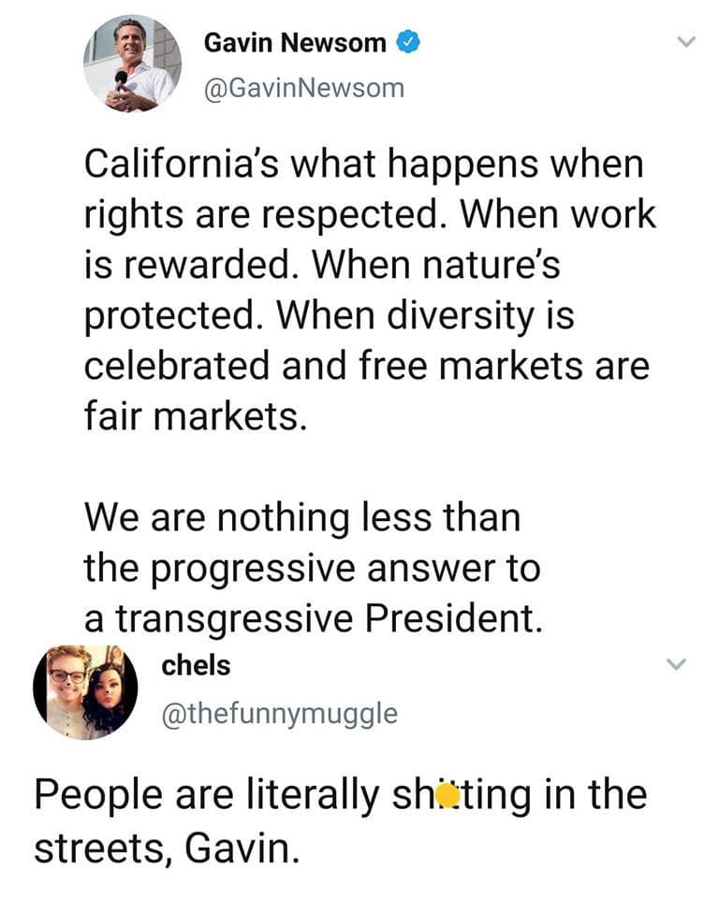The image size is (719, 898).
Task: Visit the @GavinNewsom handle
Action: [304, 89]
